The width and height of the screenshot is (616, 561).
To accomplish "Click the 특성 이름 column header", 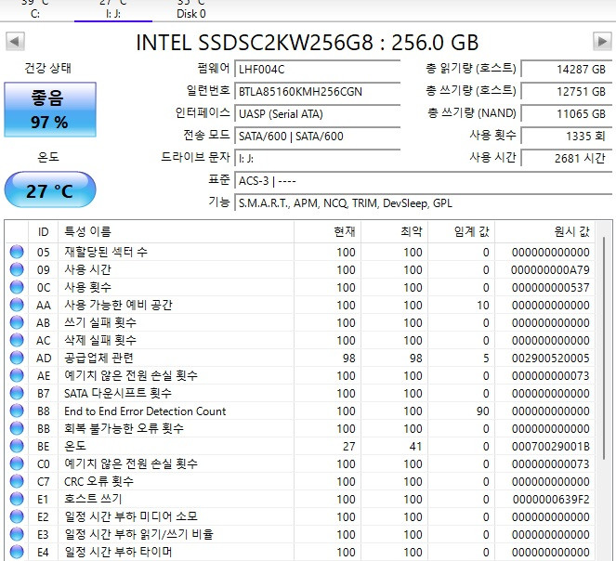I will click(x=176, y=232).
